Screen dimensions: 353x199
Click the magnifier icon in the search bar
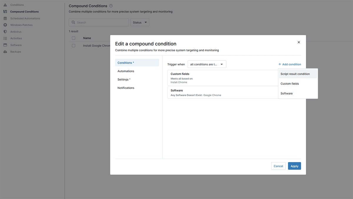73,22
